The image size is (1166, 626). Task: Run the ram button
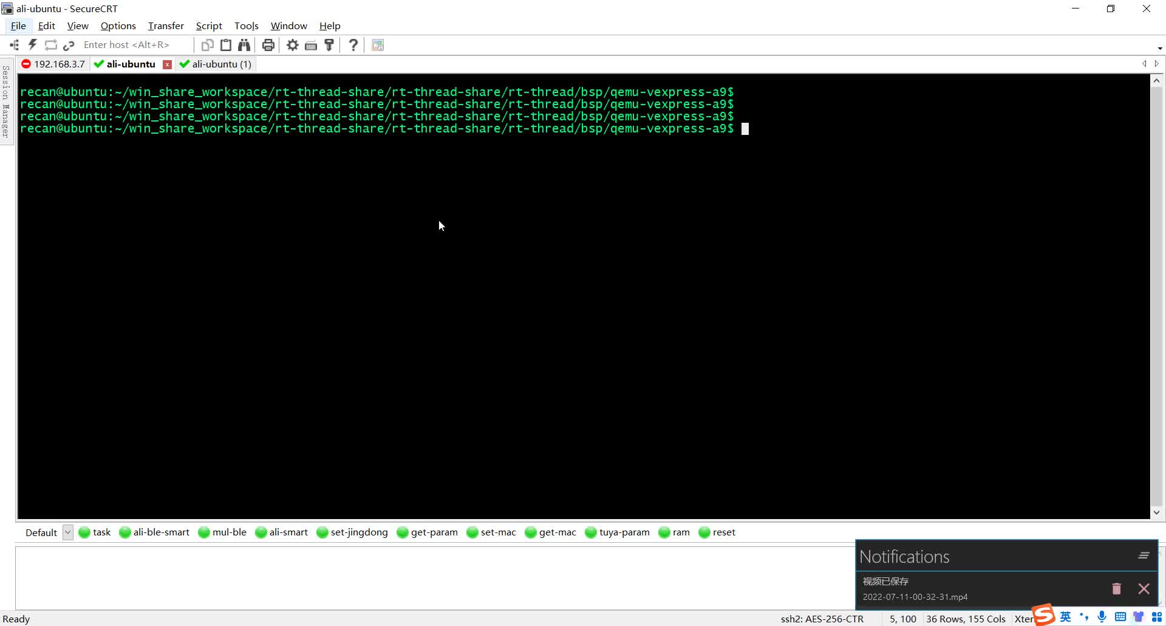click(675, 532)
